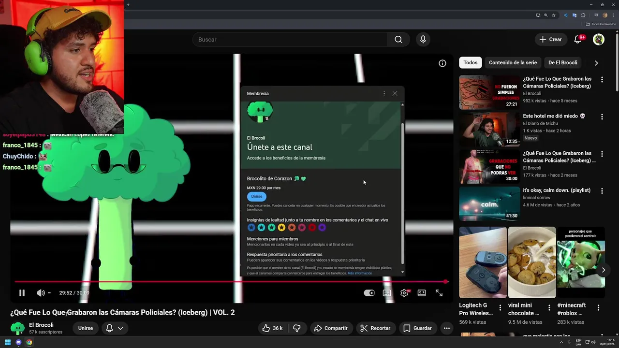Click the Compartir share button
This screenshot has height=348, width=619.
point(331,328)
